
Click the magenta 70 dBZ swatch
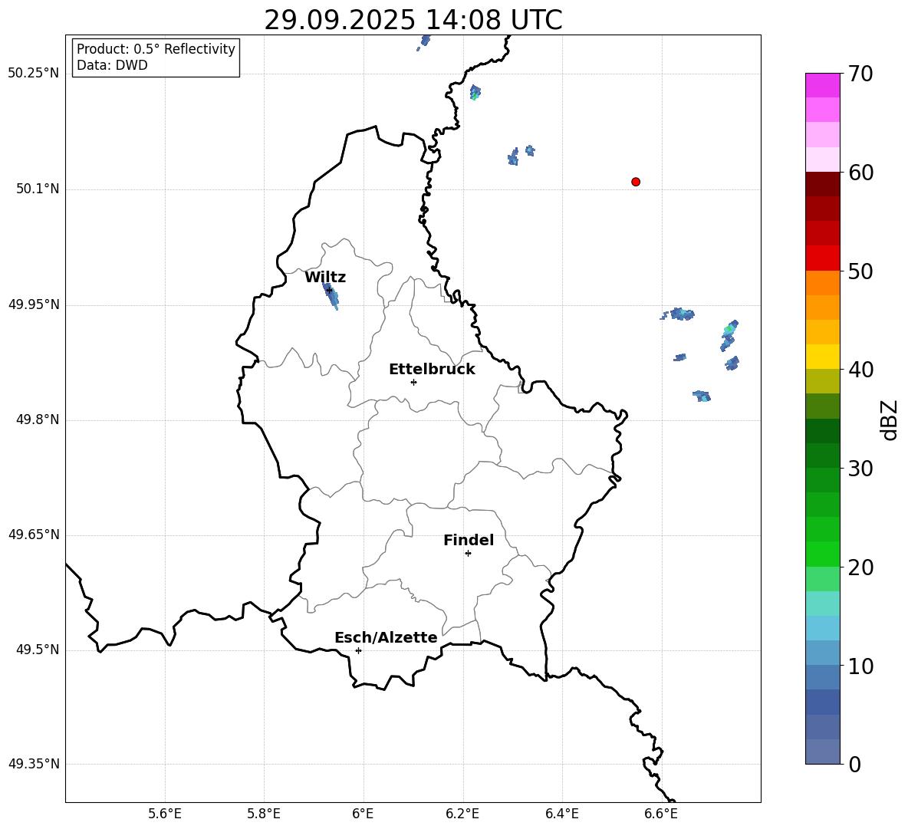(822, 85)
